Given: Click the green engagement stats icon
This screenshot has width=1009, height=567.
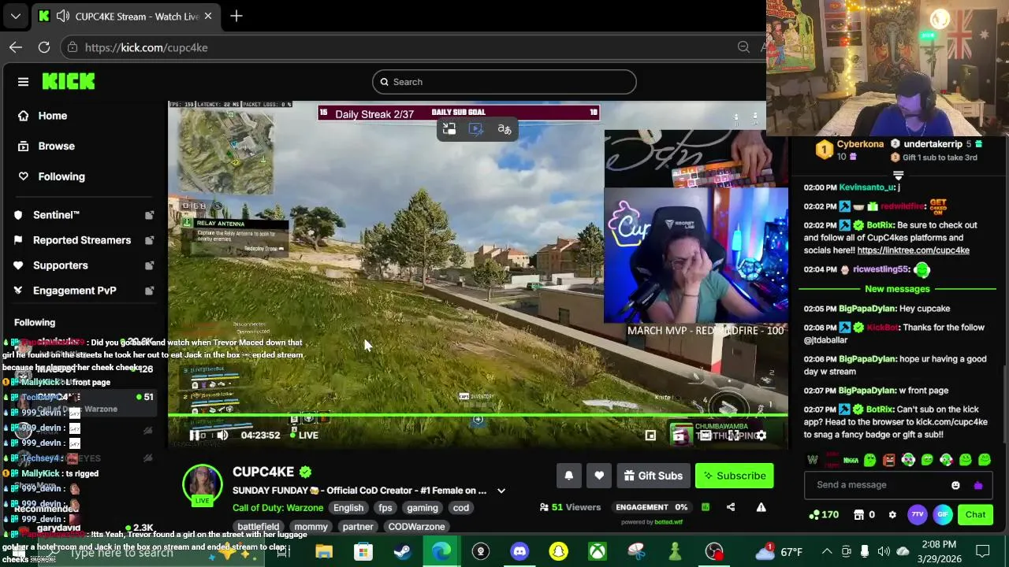Looking at the screenshot, I should 706,507.
